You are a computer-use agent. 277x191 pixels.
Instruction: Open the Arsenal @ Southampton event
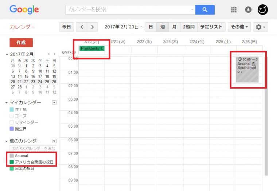[x=247, y=70]
